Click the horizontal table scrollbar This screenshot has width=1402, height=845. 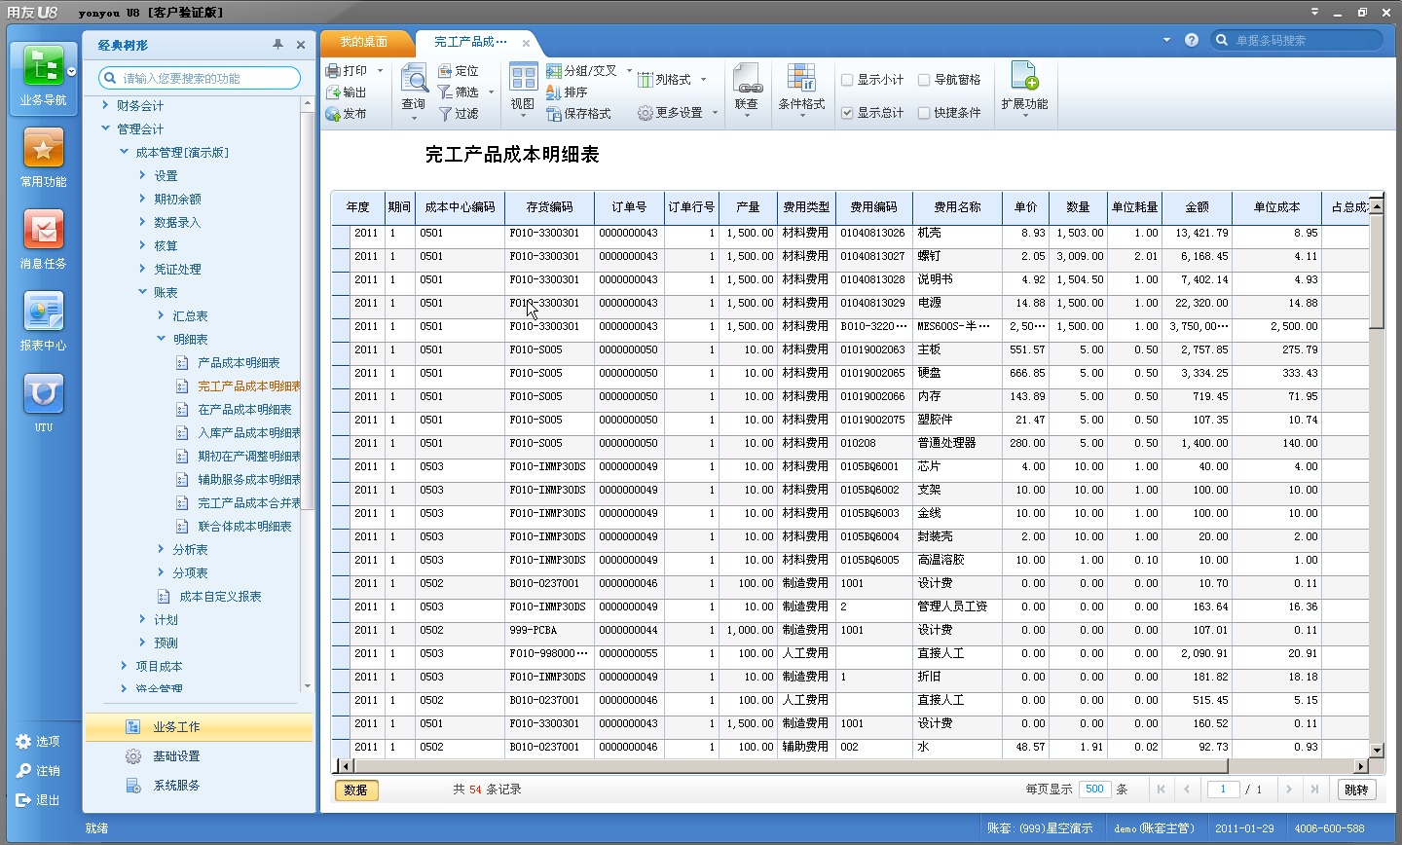[791, 766]
